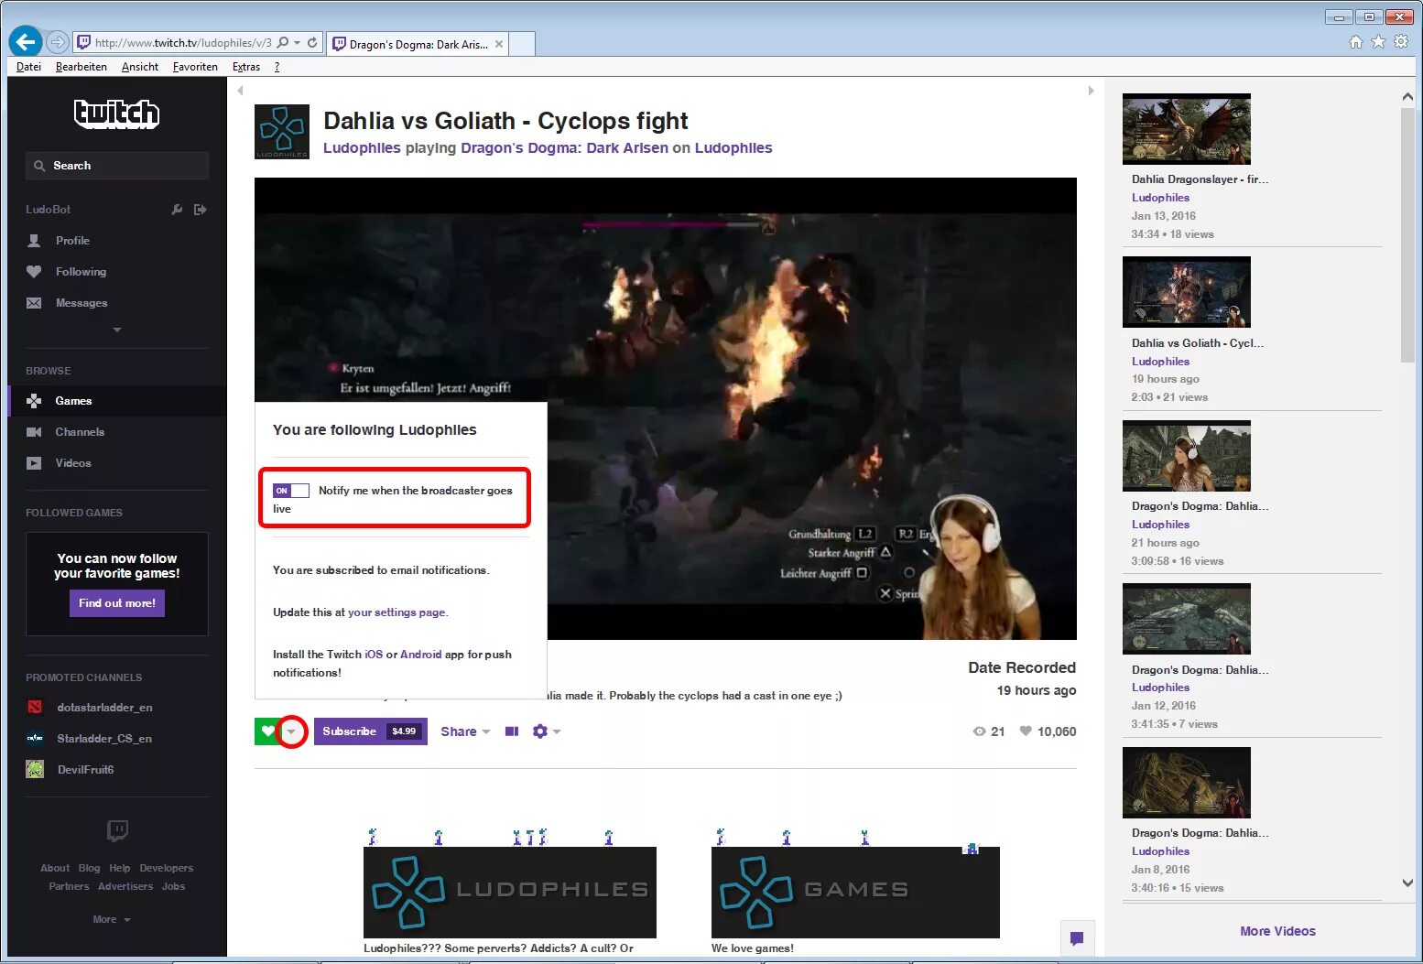1423x964 pixels.
Task: Open the Jan 8, 2016 video thumbnail
Action: click(x=1187, y=783)
